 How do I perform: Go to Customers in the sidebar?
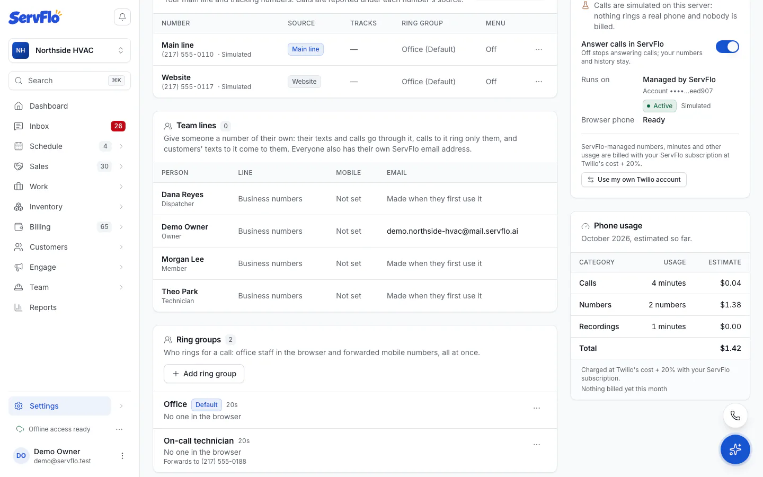[x=49, y=247]
